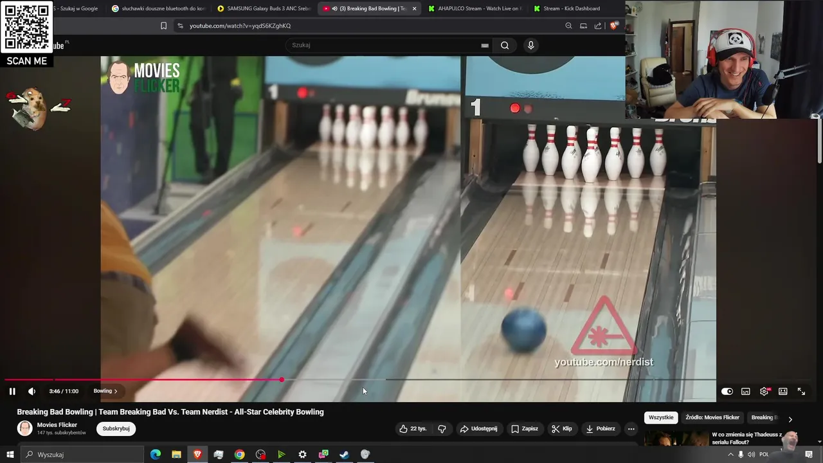Bookmark the page in the address bar
This screenshot has width=823, height=463.
click(x=163, y=26)
